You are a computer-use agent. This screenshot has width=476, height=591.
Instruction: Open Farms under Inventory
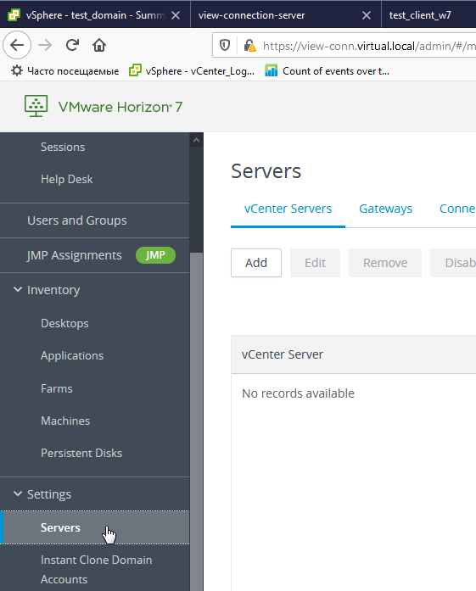pyautogui.click(x=57, y=388)
